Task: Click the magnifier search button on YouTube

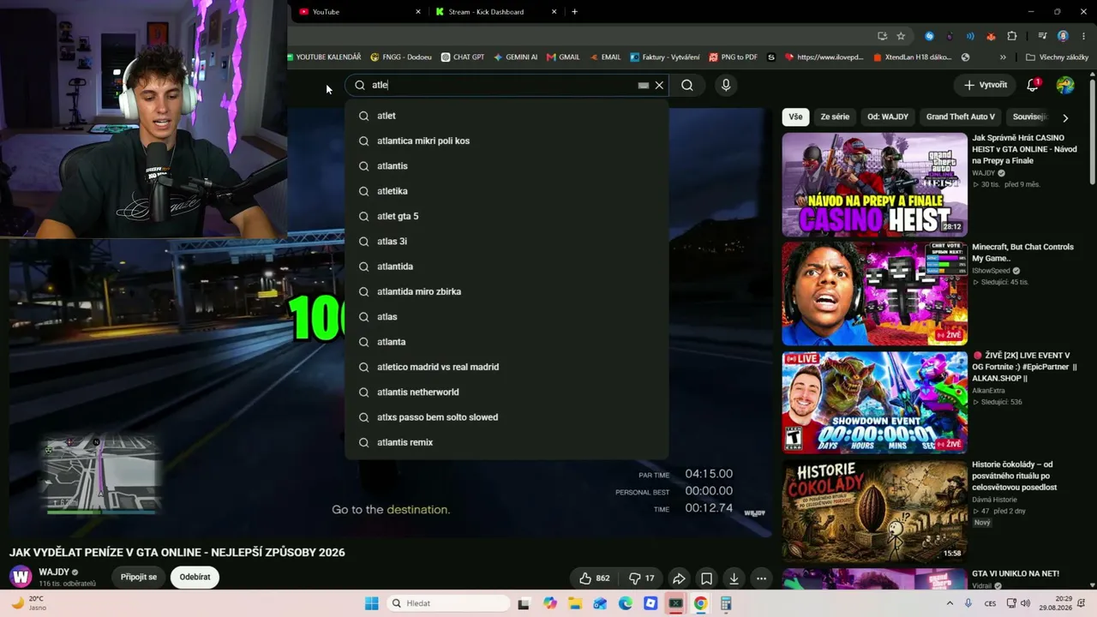Action: coord(687,86)
